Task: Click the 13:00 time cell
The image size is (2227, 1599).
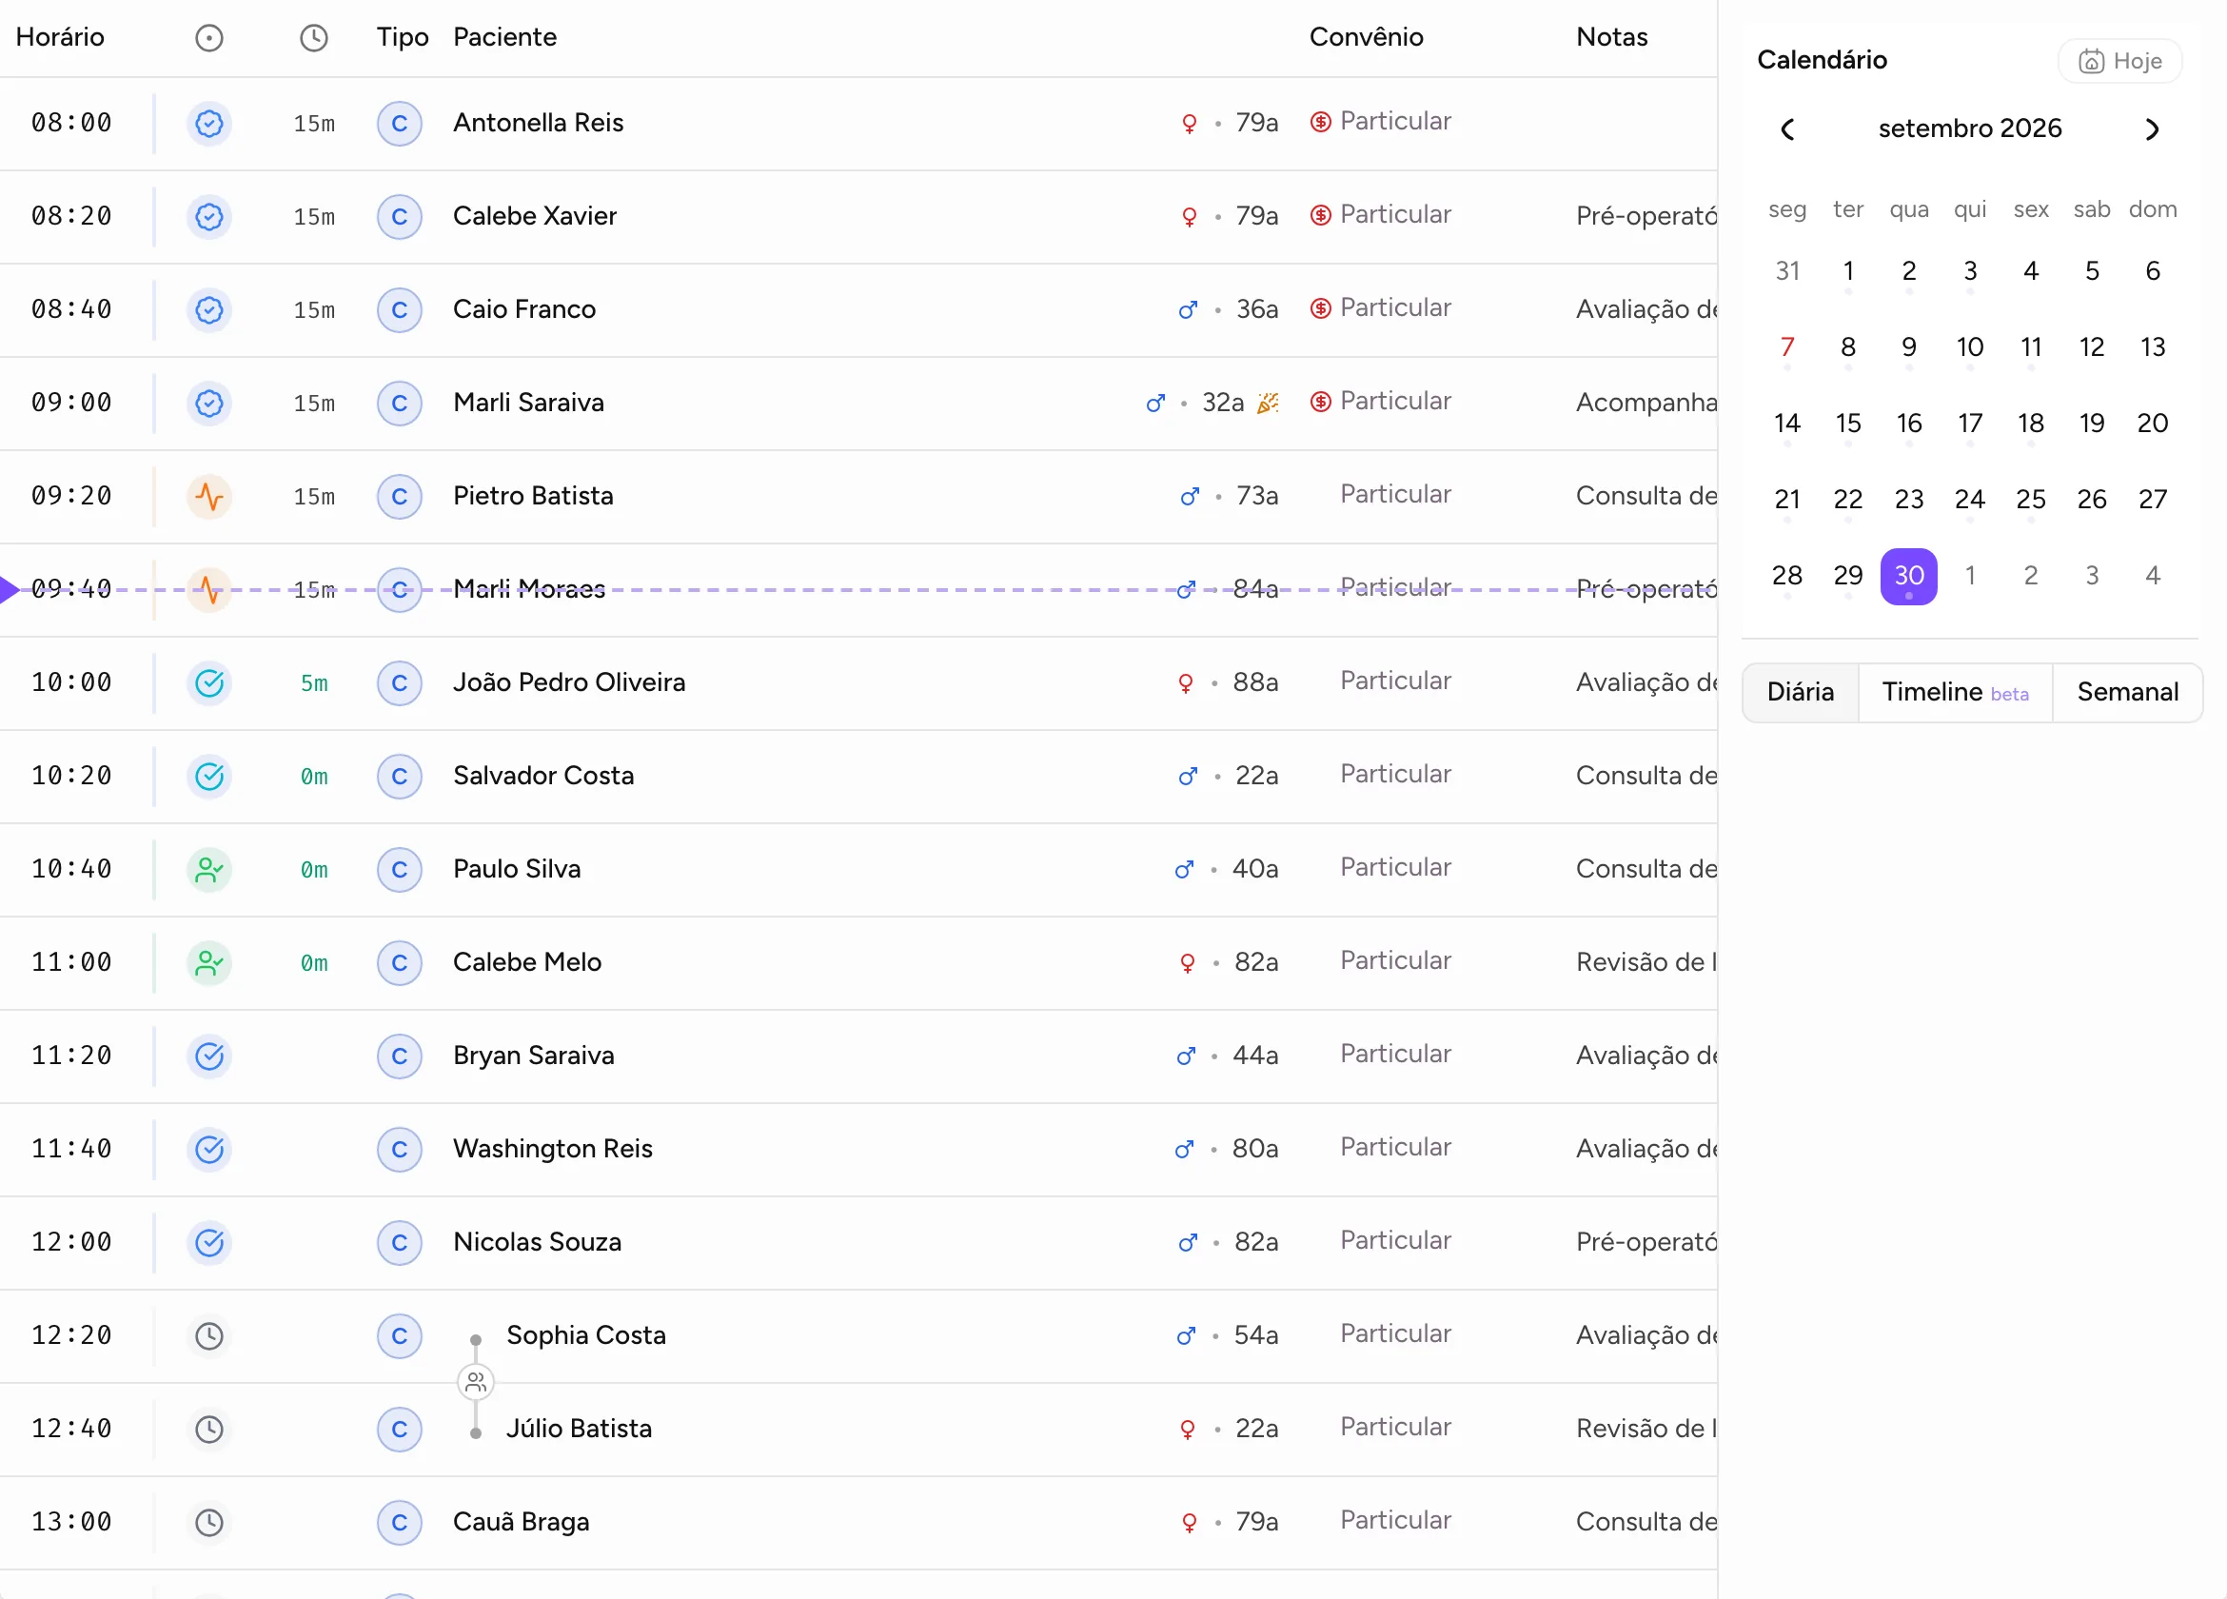Action: pos(71,1523)
